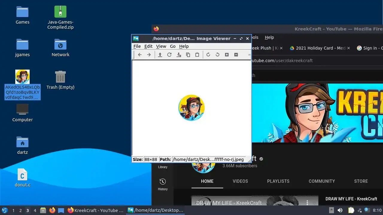Zoom out with the minus toolbar icon
Image resolution: width=383 pixels, height=215 pixels.
click(x=236, y=55)
